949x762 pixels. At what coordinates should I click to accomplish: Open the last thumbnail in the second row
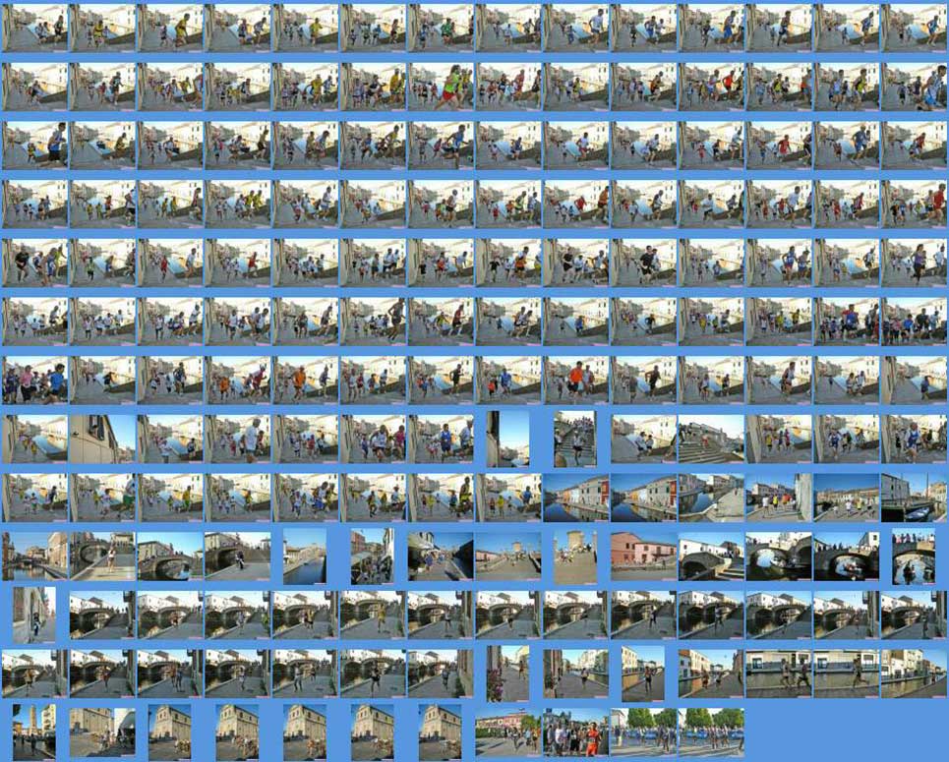point(916,87)
